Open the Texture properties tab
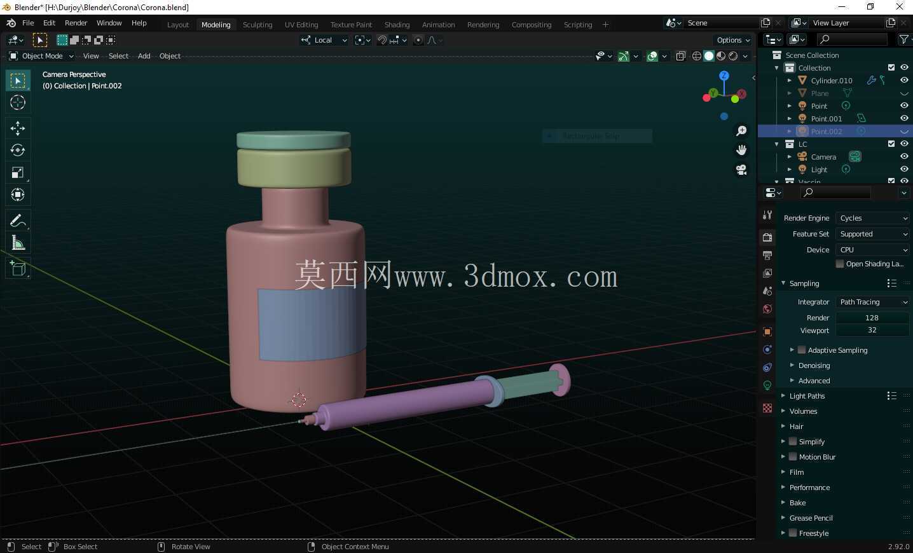The height and width of the screenshot is (553, 913). coord(767,408)
